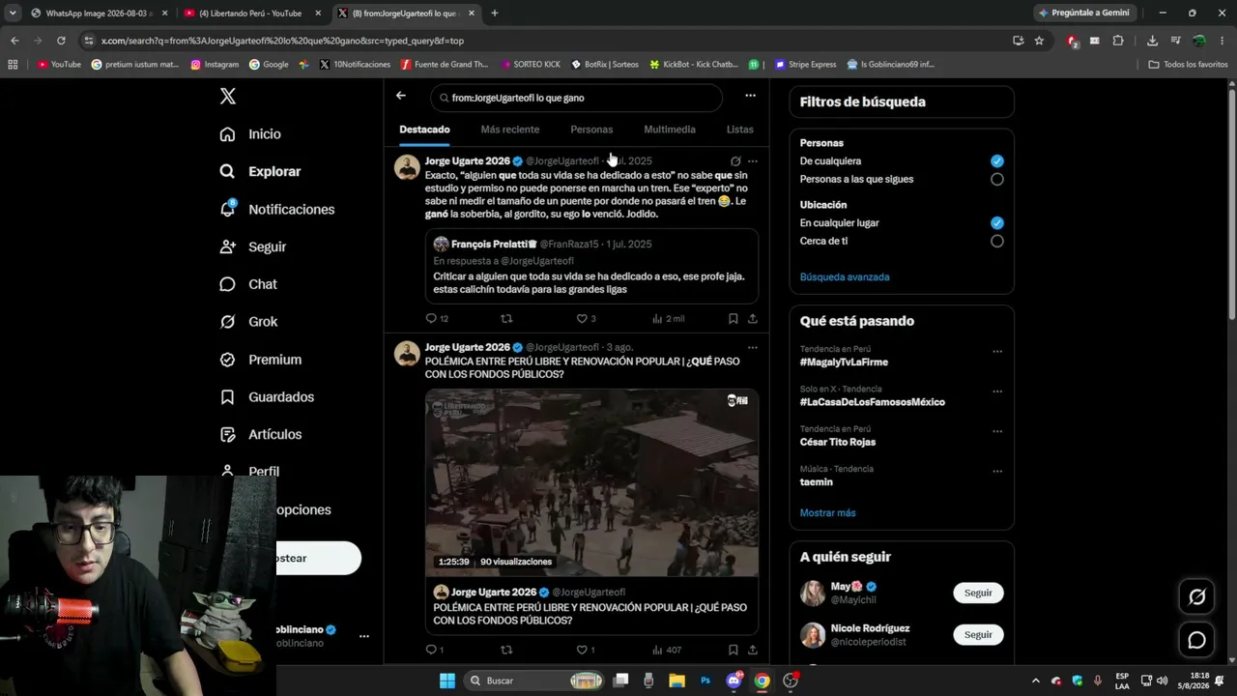Viewport: 1237px width, 696px height.
Task: Switch to the Multimedia tab
Action: [x=670, y=130]
